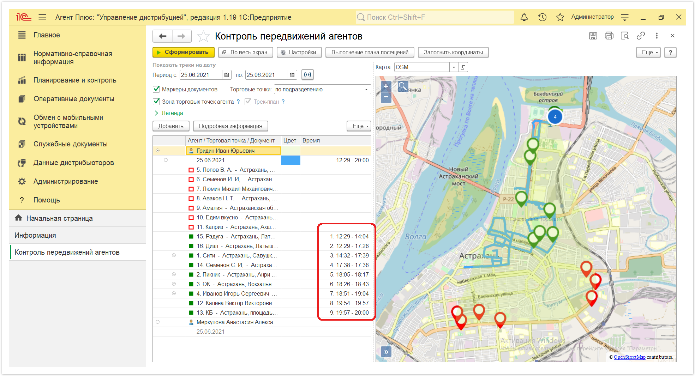The width and height of the screenshot is (695, 376).
Task: Collapse the Гридин Иван Юрьевич row
Action: coord(158,151)
